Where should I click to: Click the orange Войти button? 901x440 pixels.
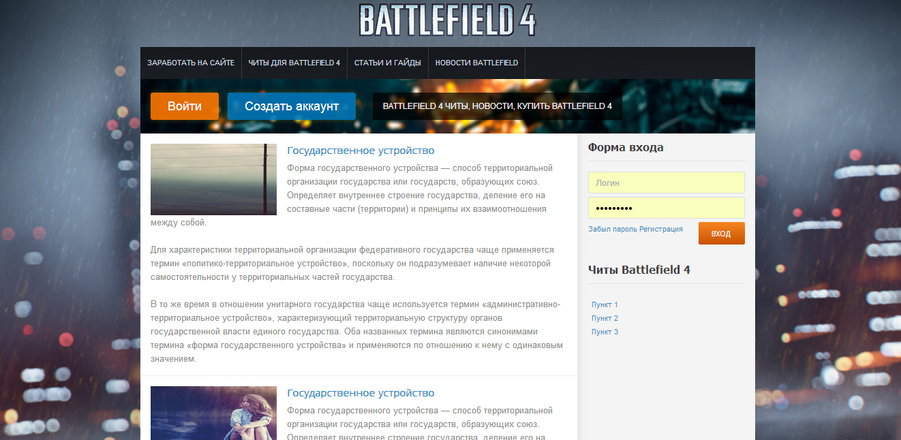184,106
